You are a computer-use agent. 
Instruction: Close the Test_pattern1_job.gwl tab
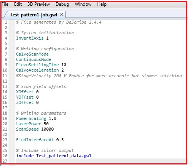(x=62, y=14)
